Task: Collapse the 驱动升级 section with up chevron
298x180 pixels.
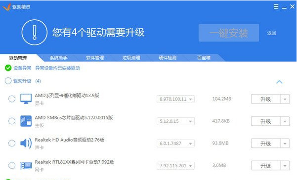Action: pyautogui.click(x=279, y=82)
